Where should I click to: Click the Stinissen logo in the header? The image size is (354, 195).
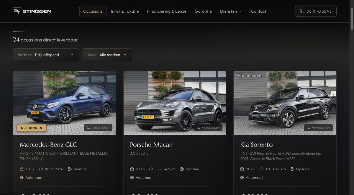tap(32, 11)
